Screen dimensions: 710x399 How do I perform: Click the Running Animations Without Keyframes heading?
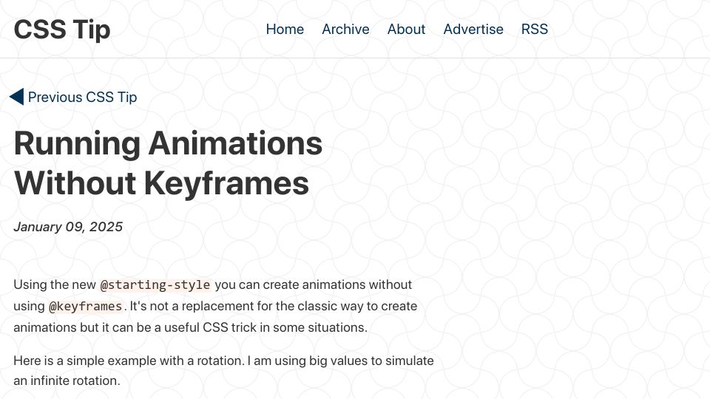(168, 163)
